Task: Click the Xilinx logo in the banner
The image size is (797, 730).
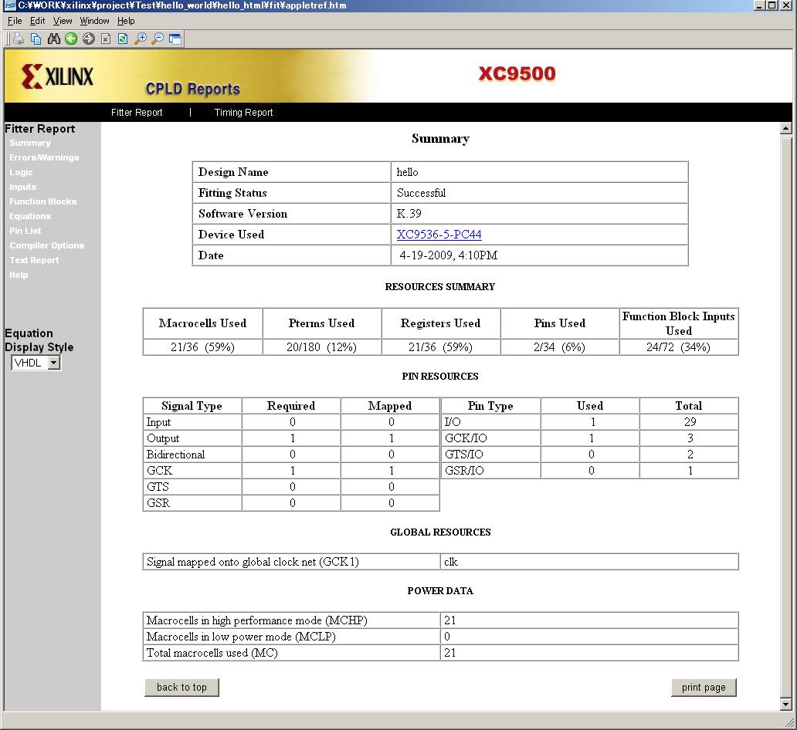Action: pyautogui.click(x=57, y=76)
